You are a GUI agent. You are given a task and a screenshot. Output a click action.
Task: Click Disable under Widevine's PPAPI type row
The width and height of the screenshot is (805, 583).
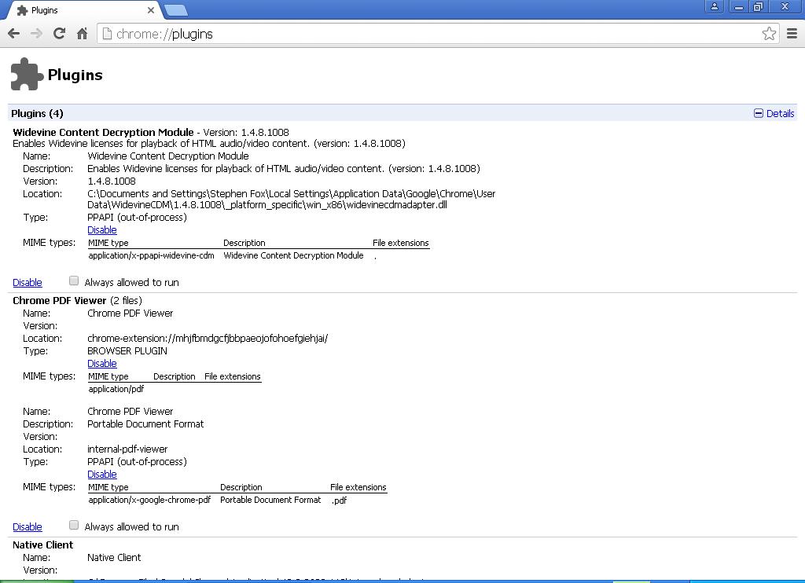click(102, 230)
